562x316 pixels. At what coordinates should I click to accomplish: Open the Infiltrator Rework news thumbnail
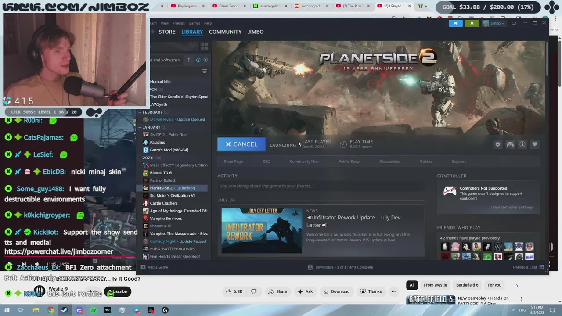click(x=262, y=230)
